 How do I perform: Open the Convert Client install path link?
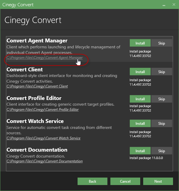pyautogui.click(x=37, y=86)
